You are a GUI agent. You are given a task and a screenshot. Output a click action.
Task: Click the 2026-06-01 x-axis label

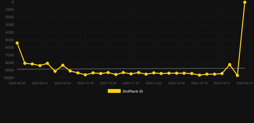pyautogui.click(x=245, y=83)
